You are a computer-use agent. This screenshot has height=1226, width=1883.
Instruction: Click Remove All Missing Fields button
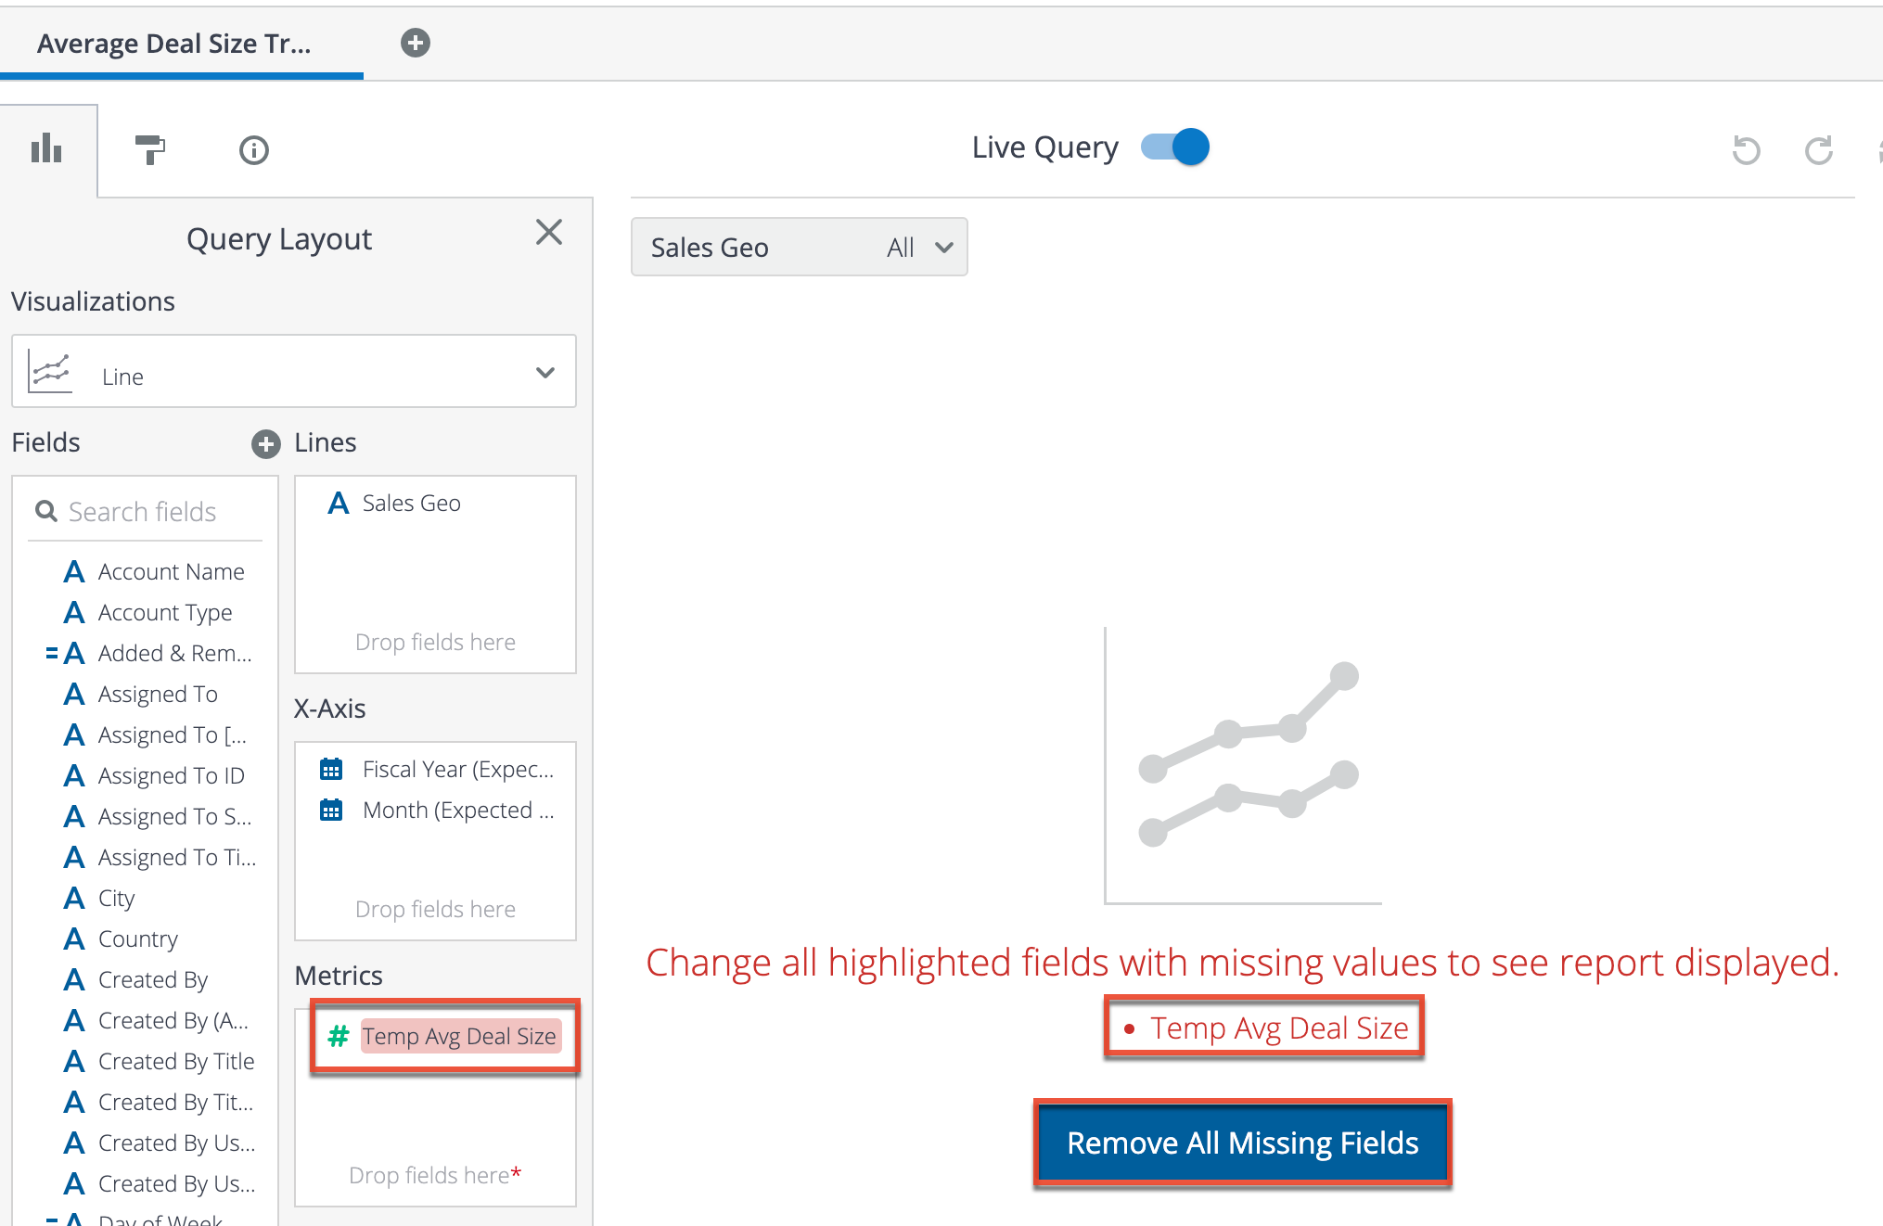(x=1242, y=1143)
